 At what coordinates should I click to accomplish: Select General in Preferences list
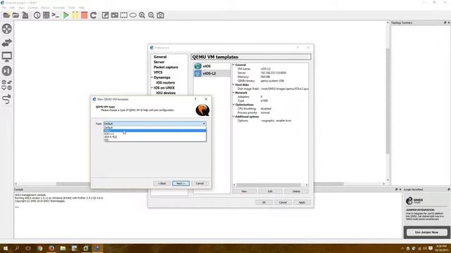click(160, 57)
